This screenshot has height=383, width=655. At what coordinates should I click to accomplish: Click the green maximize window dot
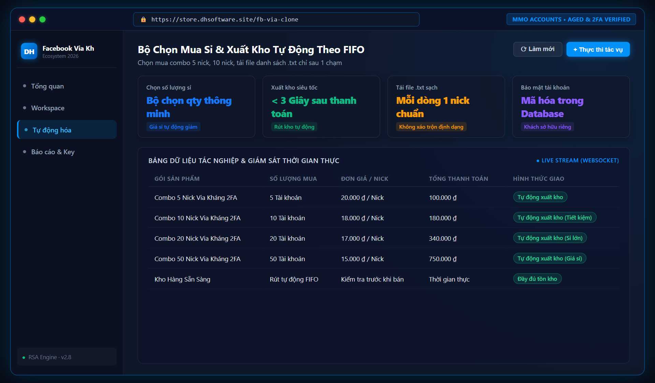pyautogui.click(x=43, y=19)
